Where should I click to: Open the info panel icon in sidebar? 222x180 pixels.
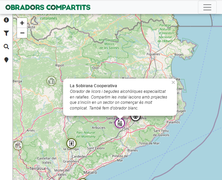(x=6, y=20)
